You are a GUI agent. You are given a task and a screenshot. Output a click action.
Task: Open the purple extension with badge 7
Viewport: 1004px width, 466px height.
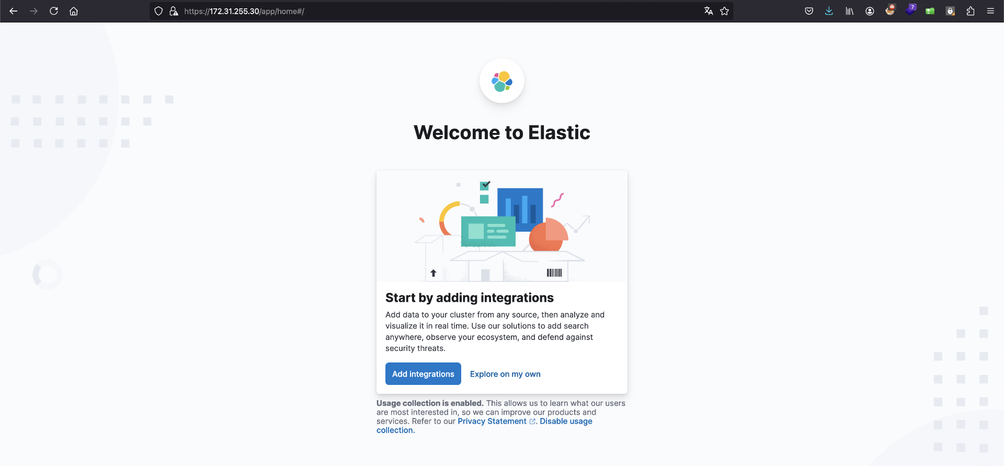coord(910,10)
